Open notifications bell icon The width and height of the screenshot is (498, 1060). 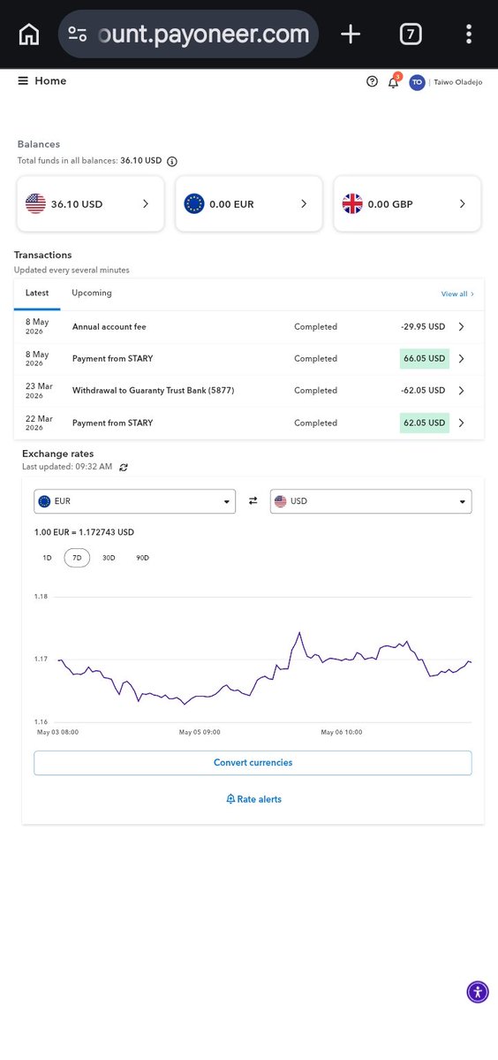pyautogui.click(x=394, y=82)
